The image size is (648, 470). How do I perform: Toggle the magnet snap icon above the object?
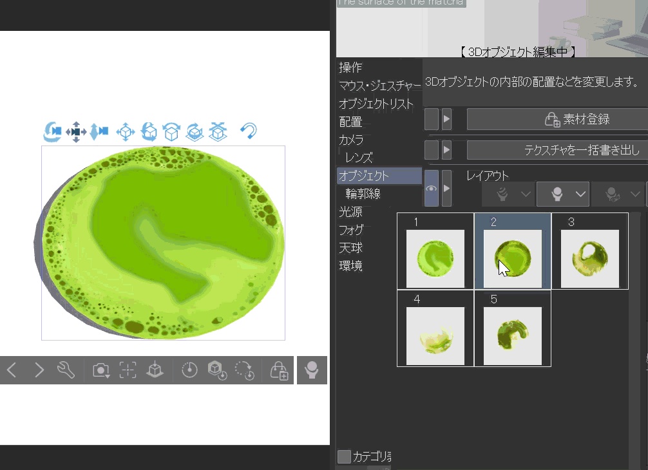[249, 131]
